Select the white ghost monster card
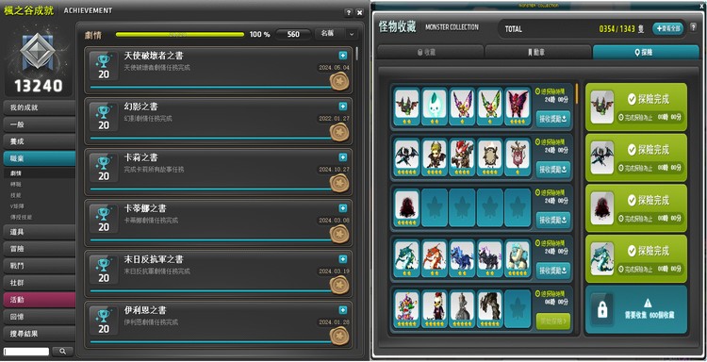The width and height of the screenshot is (707, 362). coord(435,107)
